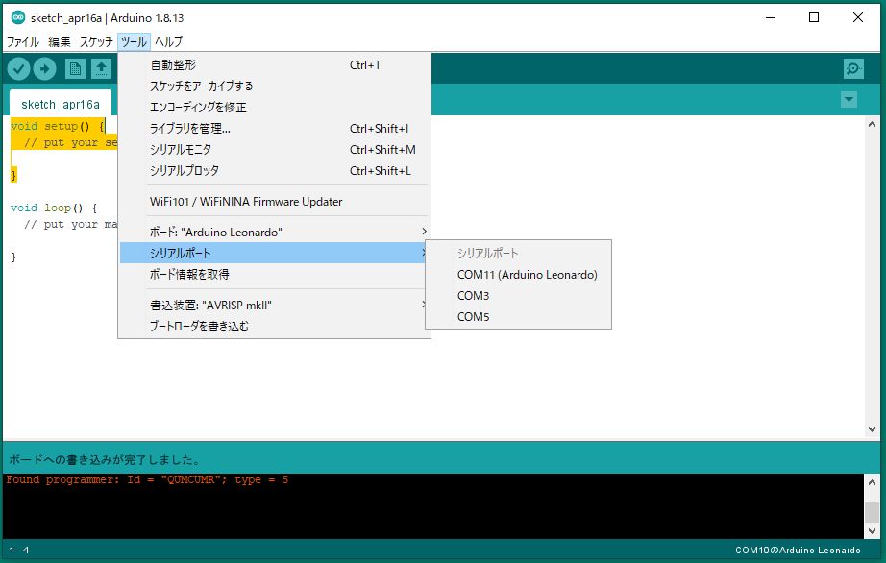Screen dimensions: 886x563
Task: Expand the 書込装置: "AVRISP mkII" submenu
Action: pos(275,305)
